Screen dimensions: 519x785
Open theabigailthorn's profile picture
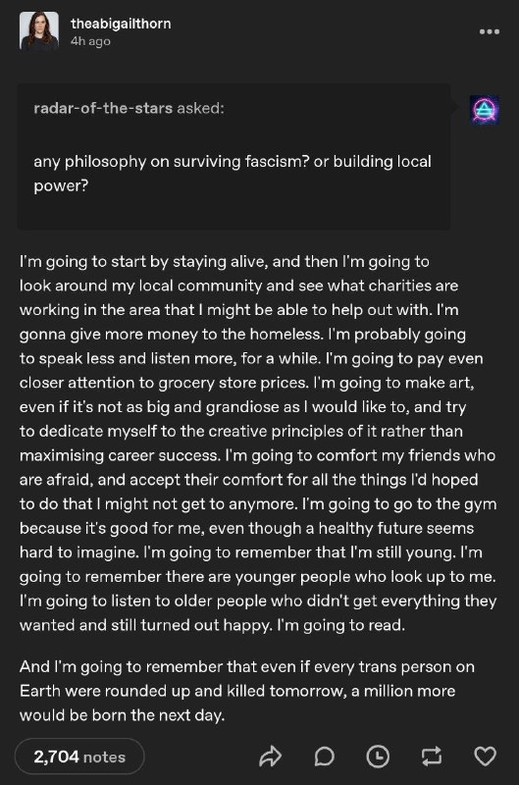point(39,31)
